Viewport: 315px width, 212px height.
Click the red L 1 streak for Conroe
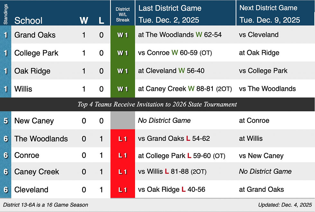tap(123, 156)
